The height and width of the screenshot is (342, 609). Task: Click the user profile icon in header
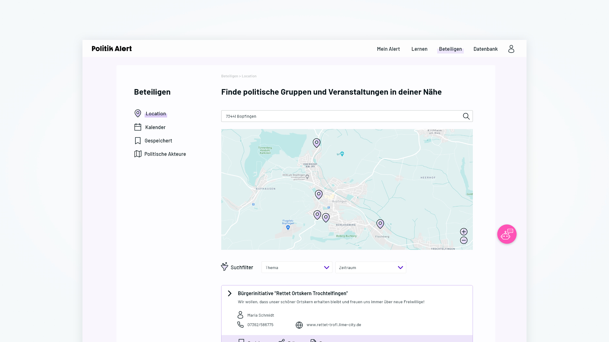coord(511,49)
